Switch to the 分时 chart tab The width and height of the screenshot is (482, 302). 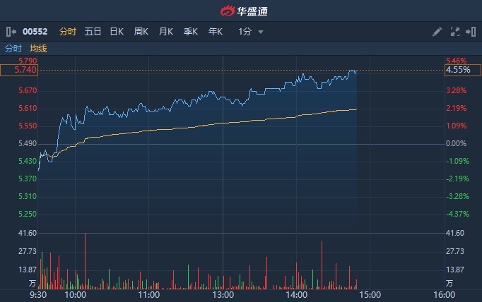[67, 32]
